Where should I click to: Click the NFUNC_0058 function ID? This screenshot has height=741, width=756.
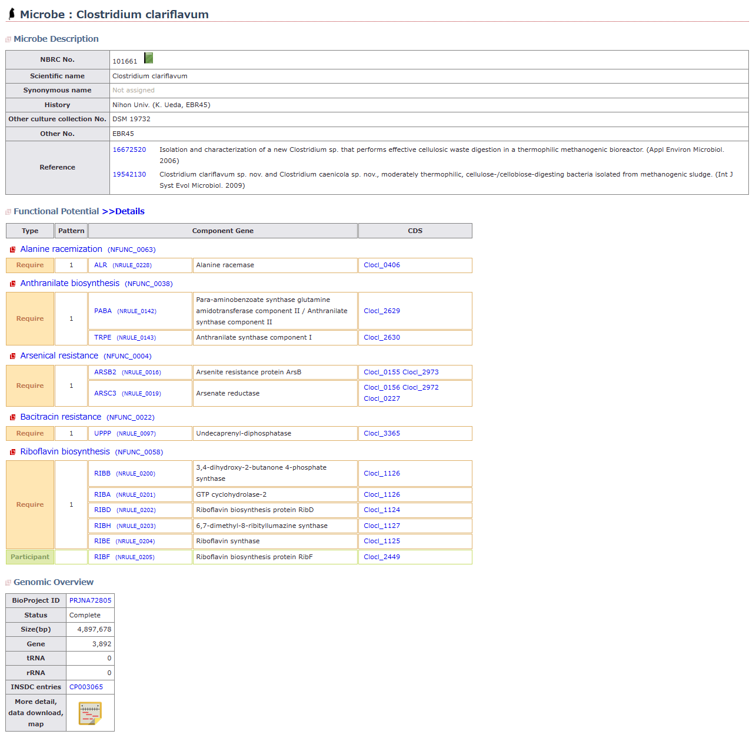point(139,452)
